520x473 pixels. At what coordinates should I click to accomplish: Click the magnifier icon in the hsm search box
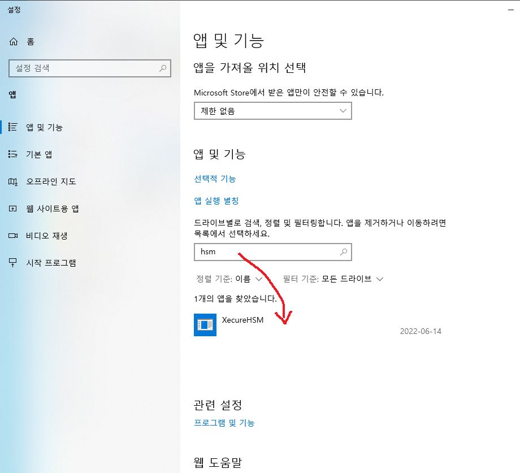click(343, 252)
